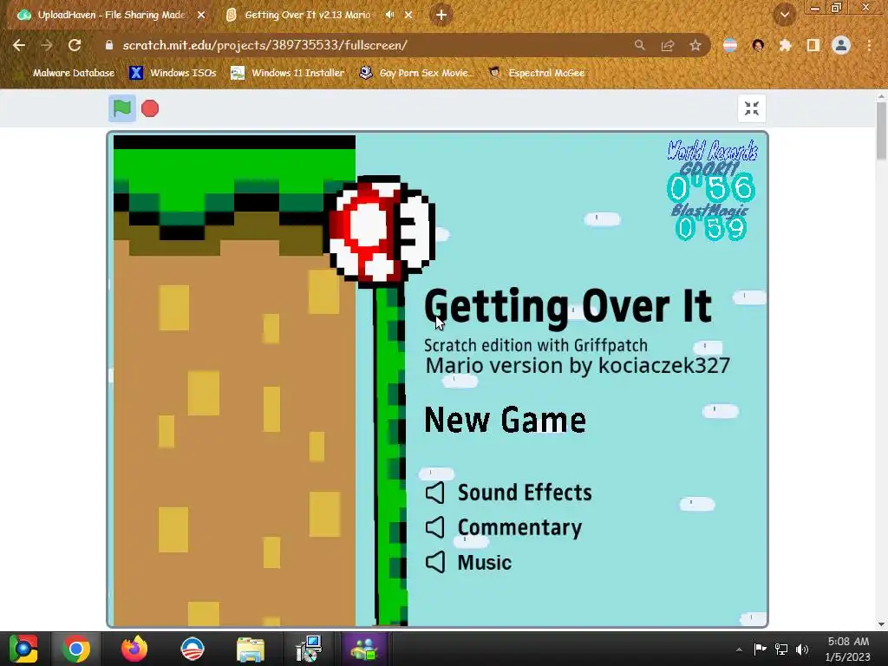This screenshot has height=666, width=888.
Task: Open the network icon in tray
Action: point(781,650)
